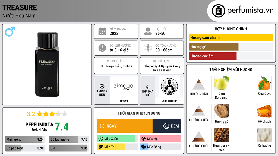Click the nose icon above Nhà pha chế

(x=147, y=86)
